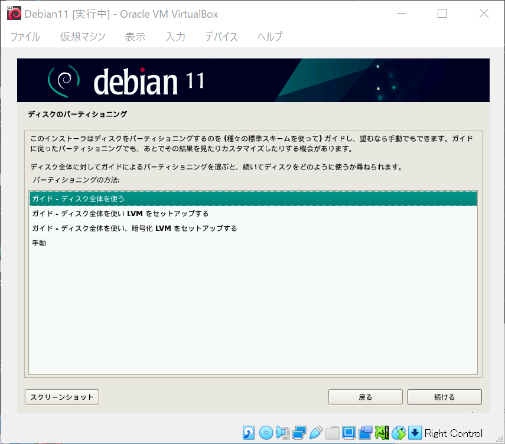Close the VirtualBox window
Image resolution: width=505 pixels, height=444 pixels.
point(484,13)
